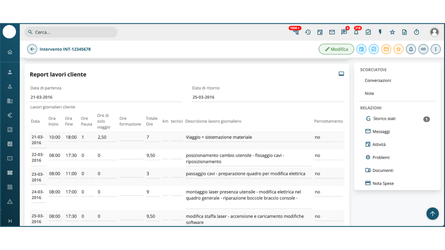
Task: Open the three-dot more options menu
Action: [x=436, y=49]
